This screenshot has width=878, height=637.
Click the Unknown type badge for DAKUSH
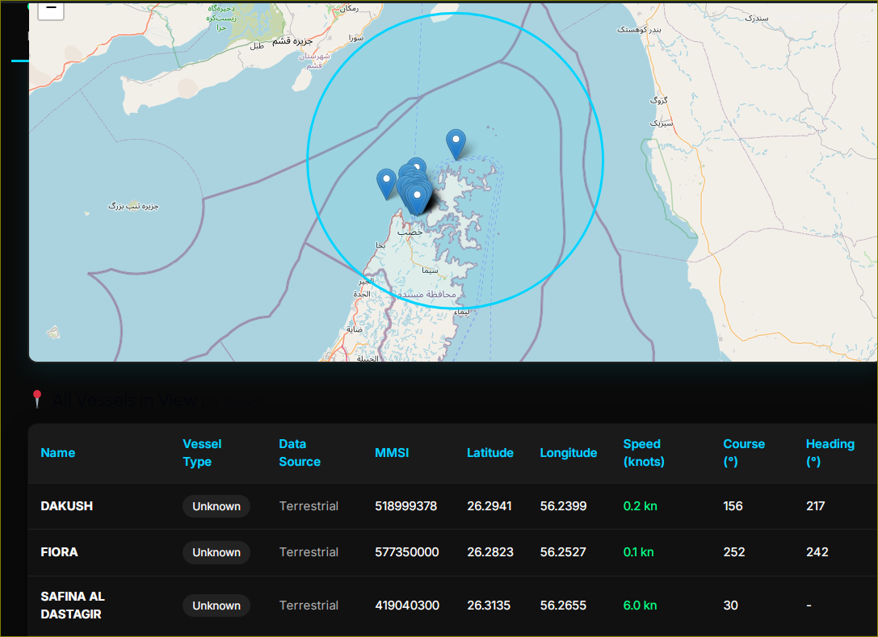pos(216,506)
